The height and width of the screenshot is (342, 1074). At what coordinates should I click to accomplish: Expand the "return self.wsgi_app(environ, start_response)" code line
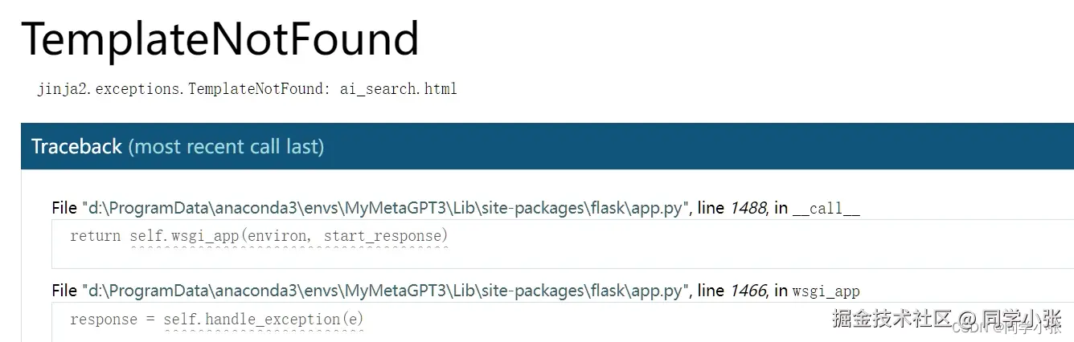[259, 236]
